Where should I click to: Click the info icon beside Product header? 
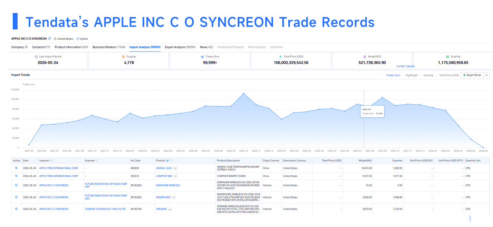(171, 161)
